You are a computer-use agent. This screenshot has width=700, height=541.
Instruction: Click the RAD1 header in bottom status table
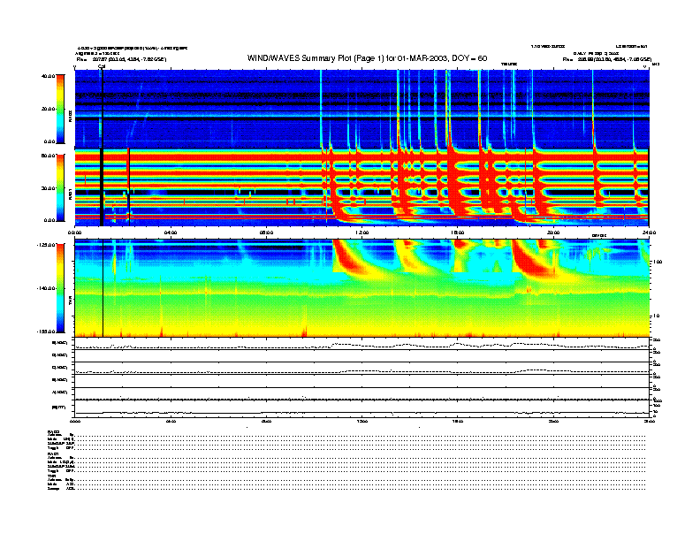54,454
